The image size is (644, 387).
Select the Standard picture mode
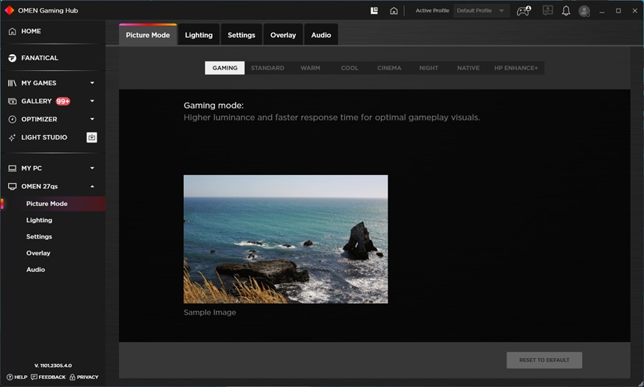267,68
